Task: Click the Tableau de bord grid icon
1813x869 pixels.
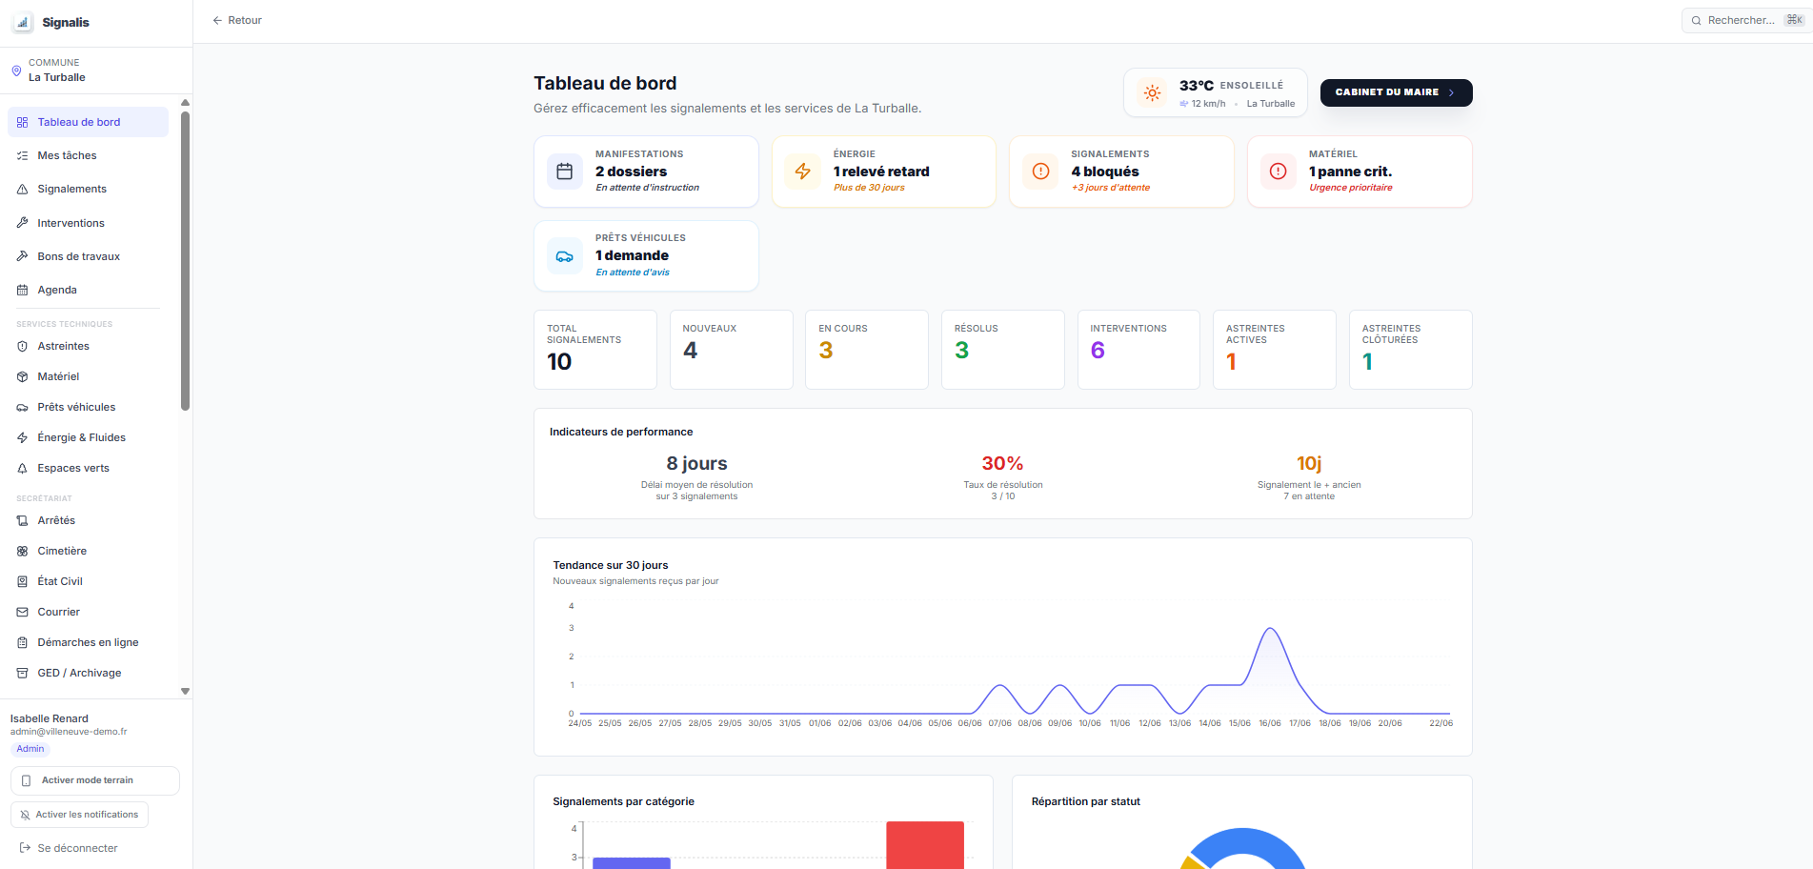Action: pos(22,122)
